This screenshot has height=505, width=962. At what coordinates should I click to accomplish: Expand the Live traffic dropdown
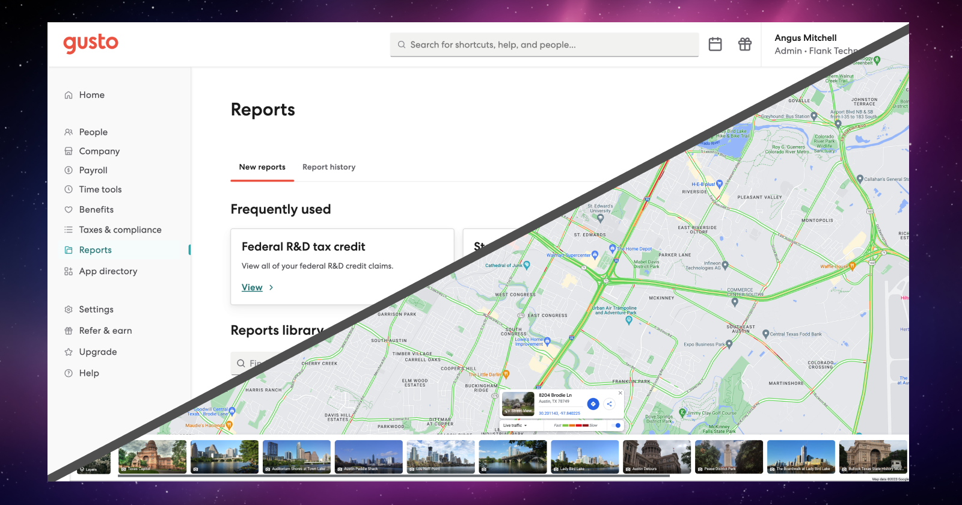[515, 425]
